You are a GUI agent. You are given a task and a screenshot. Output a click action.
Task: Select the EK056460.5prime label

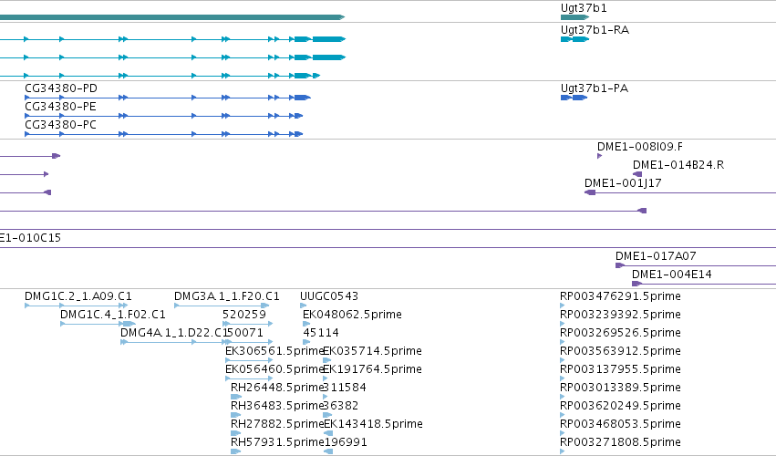274,370
